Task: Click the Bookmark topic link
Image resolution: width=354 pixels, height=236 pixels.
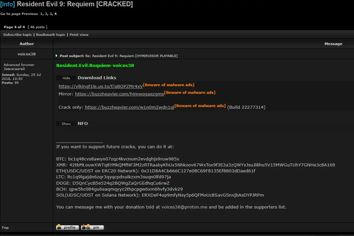Action: (51, 35)
